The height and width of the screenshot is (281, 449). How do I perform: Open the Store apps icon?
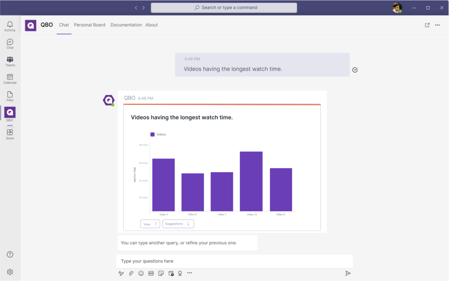10,134
